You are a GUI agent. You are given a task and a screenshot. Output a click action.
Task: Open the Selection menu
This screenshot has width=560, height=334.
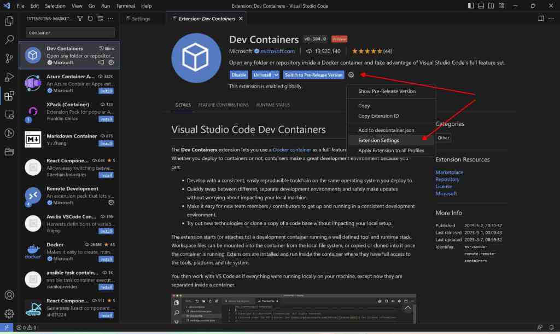click(55, 5)
